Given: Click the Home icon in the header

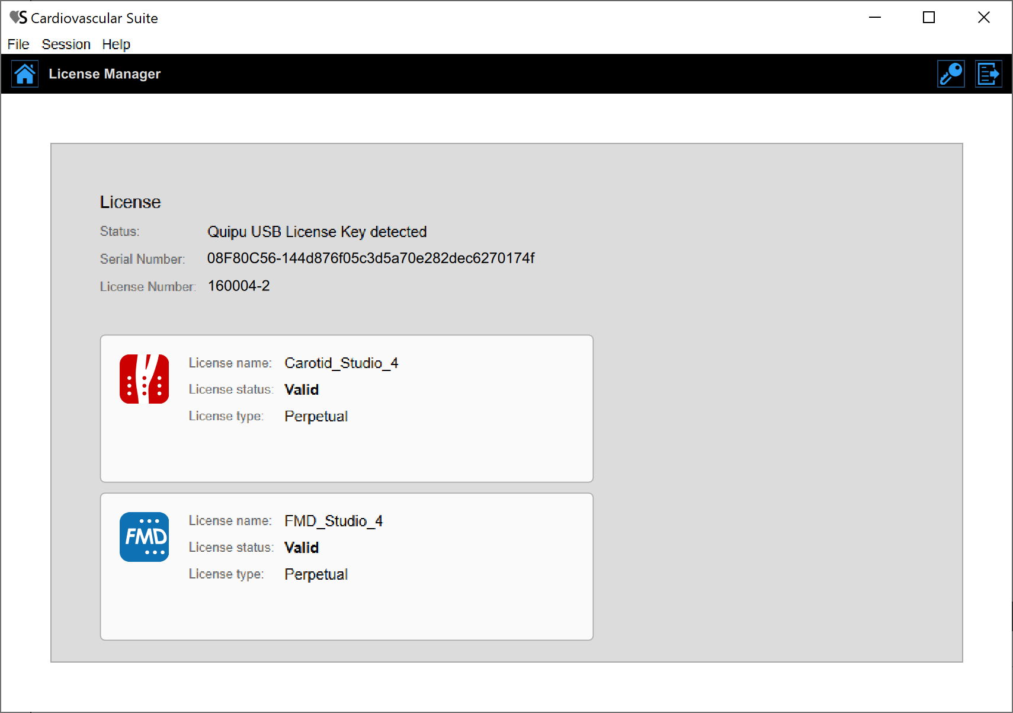Looking at the screenshot, I should [25, 74].
